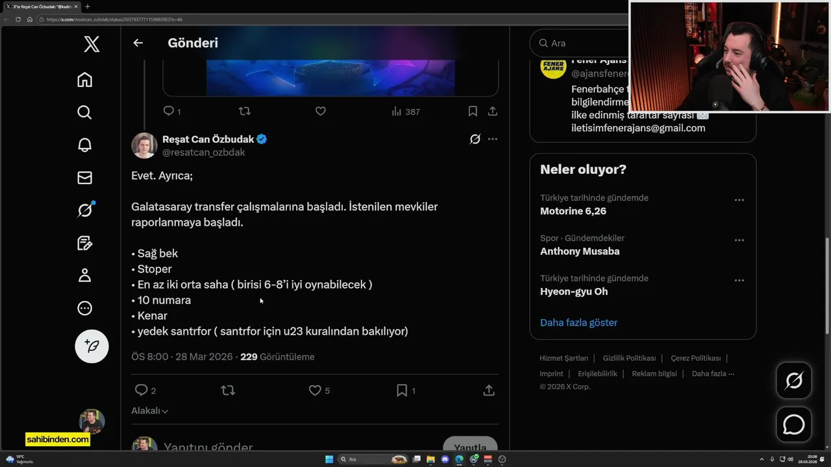Share the main post
The height and width of the screenshot is (467, 831).
[x=489, y=390]
